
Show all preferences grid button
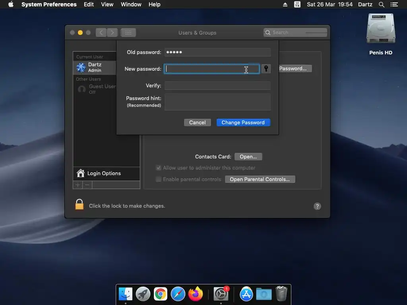click(128, 33)
